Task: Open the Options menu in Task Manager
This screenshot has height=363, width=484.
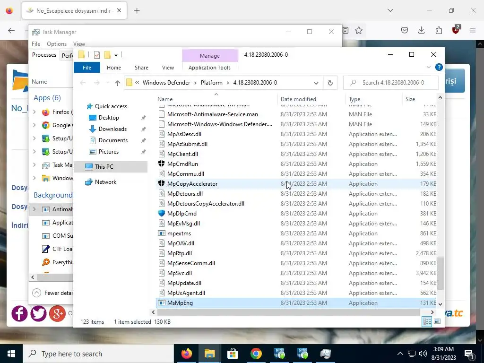Action: 57,44
